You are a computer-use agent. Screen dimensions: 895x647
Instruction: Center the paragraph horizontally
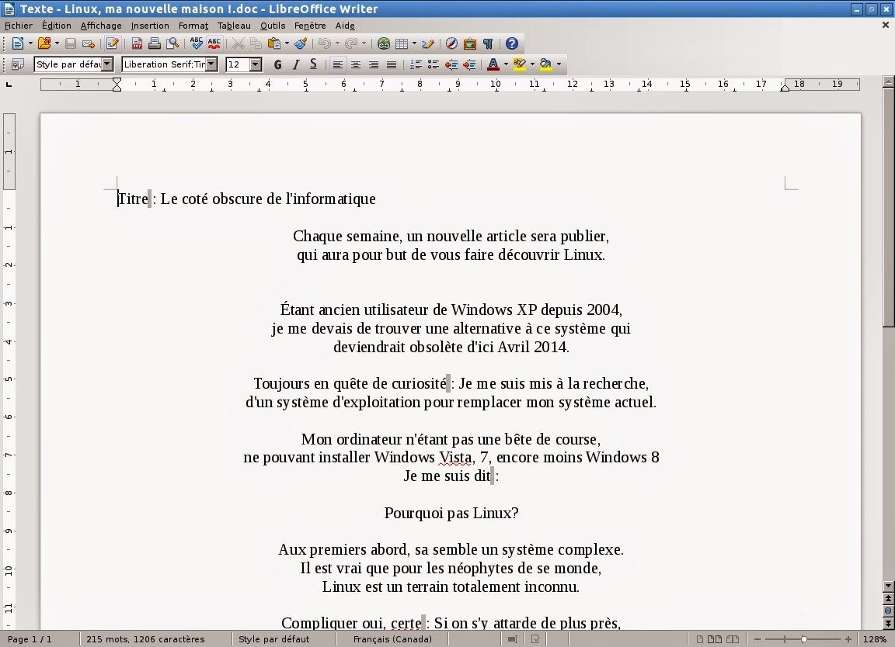(356, 64)
